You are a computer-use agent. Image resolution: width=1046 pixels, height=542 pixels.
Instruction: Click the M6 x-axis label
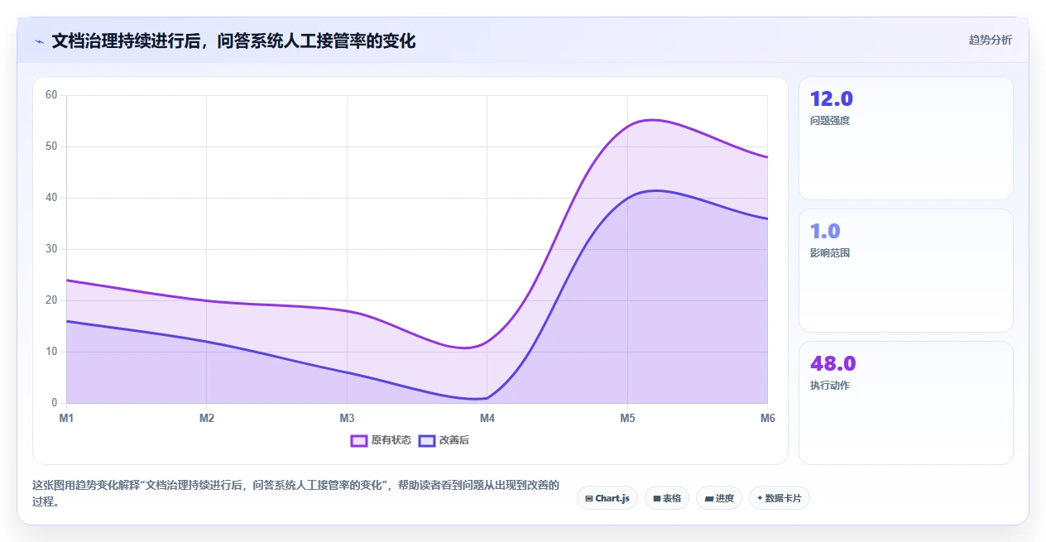(x=768, y=419)
